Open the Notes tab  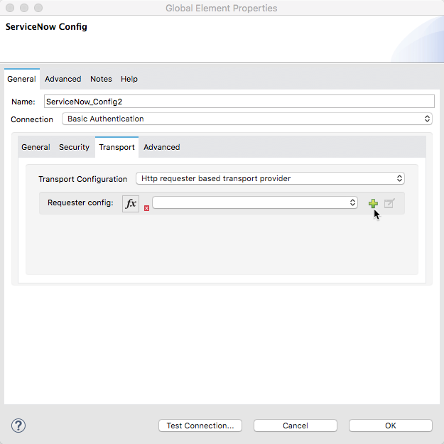[101, 79]
